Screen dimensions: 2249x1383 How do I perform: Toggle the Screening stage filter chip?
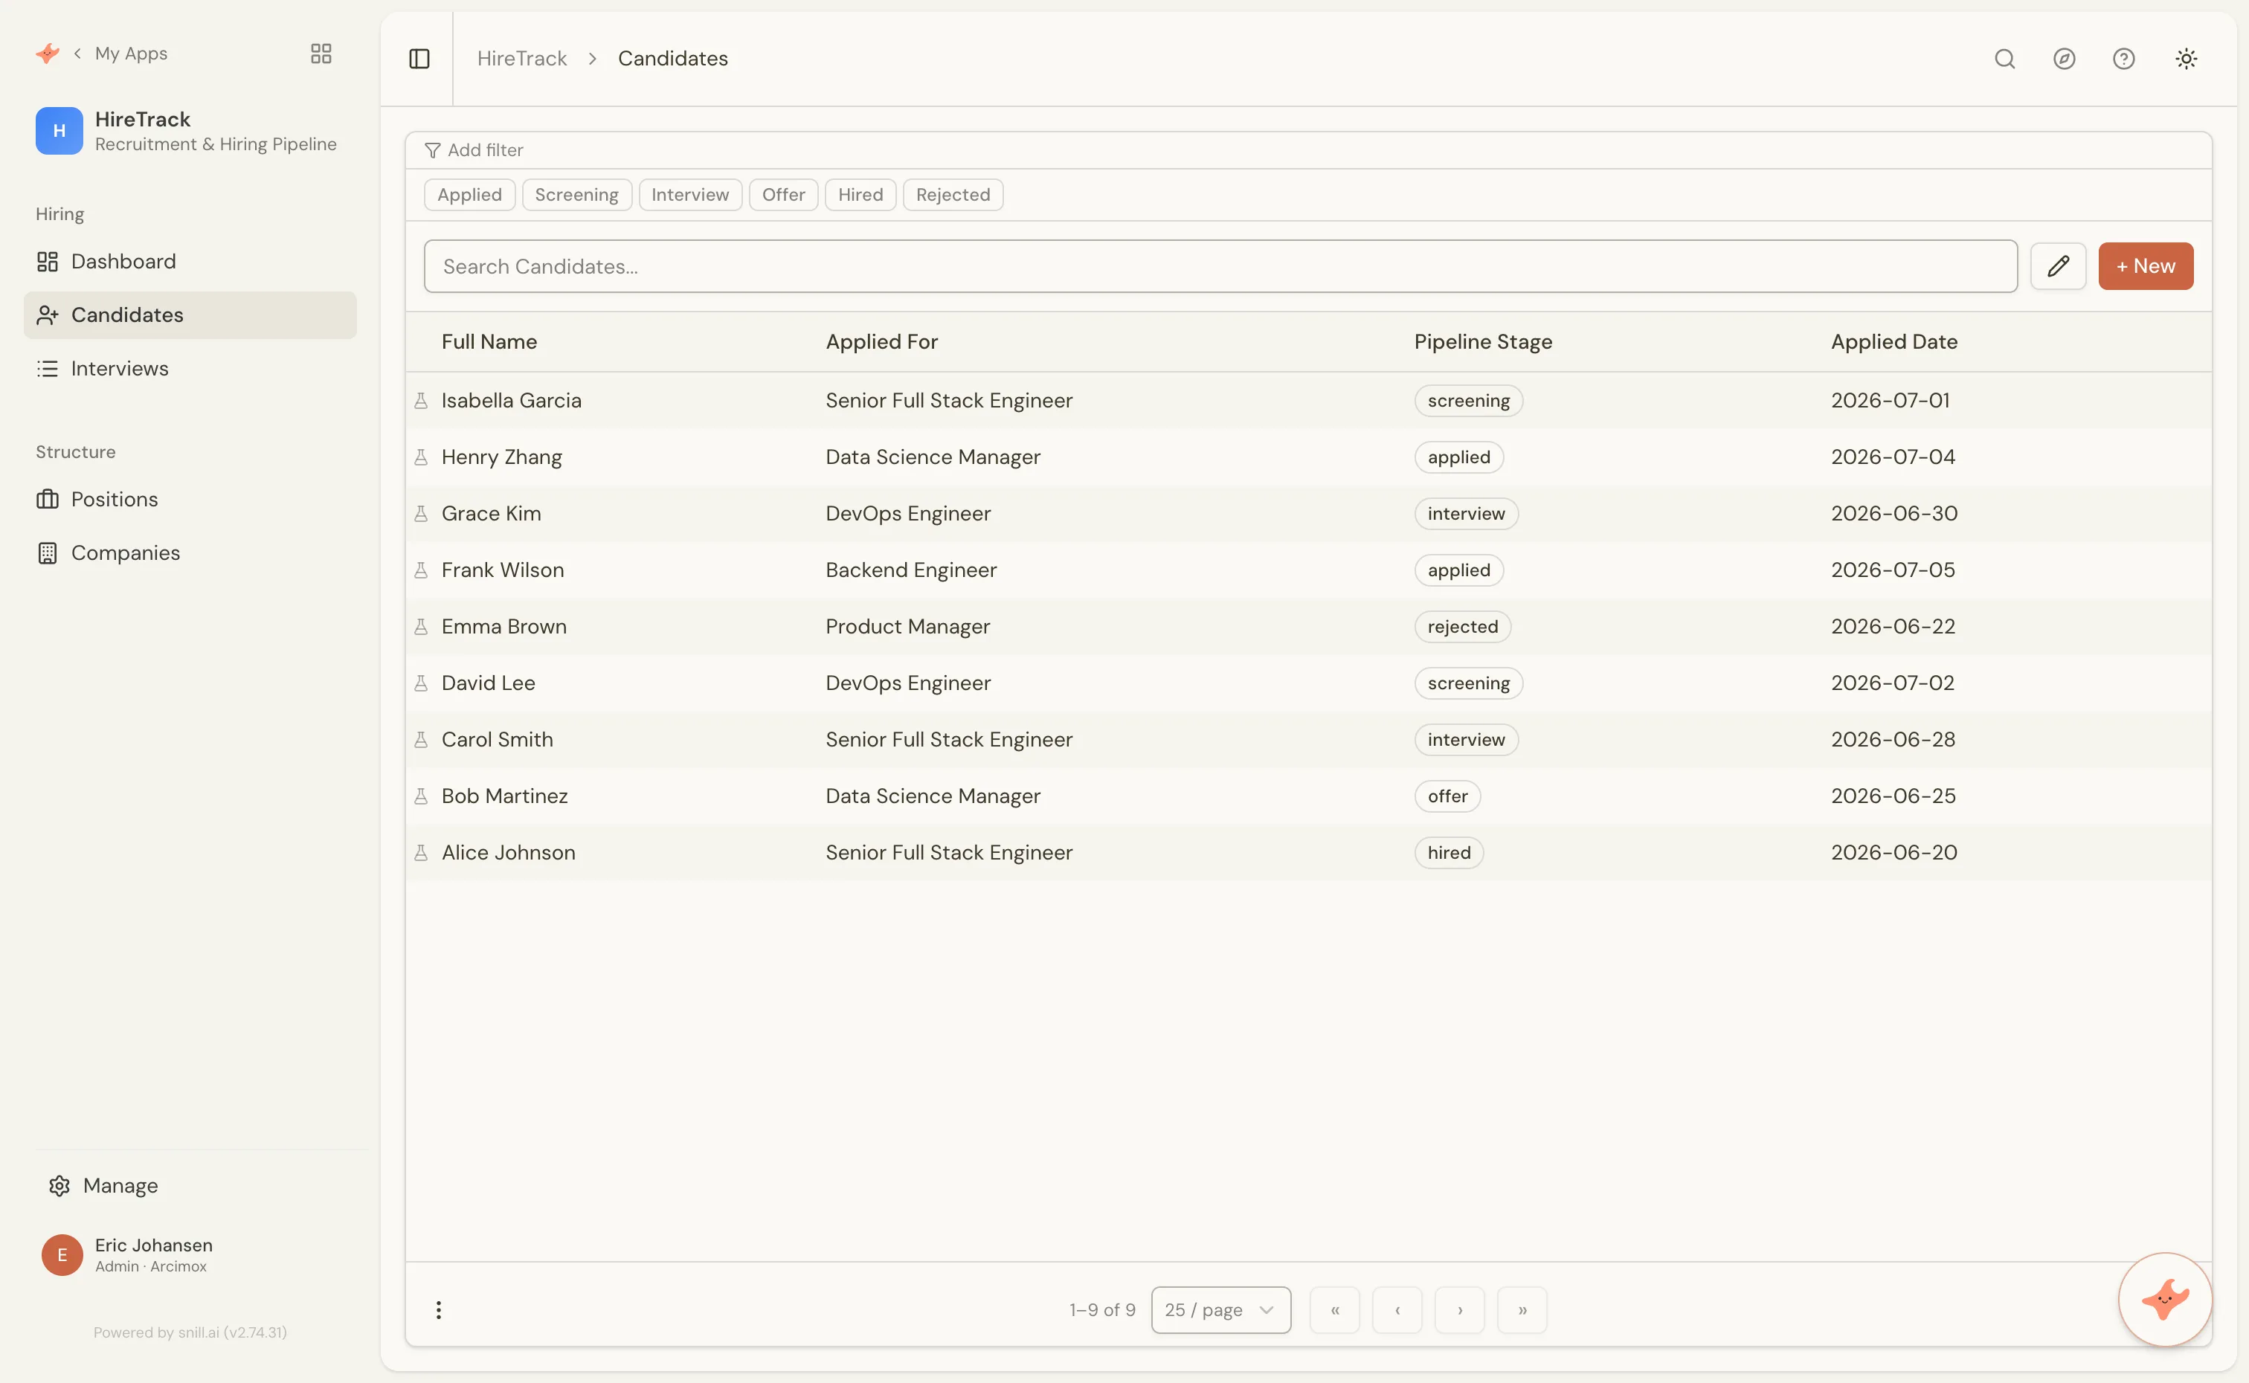(576, 195)
